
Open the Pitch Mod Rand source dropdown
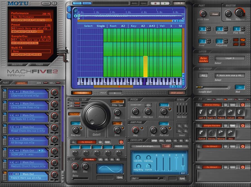[164, 105]
